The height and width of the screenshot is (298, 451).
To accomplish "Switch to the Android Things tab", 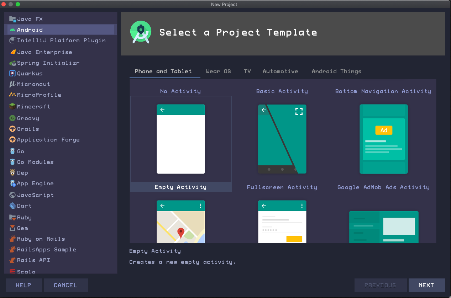I will point(337,71).
